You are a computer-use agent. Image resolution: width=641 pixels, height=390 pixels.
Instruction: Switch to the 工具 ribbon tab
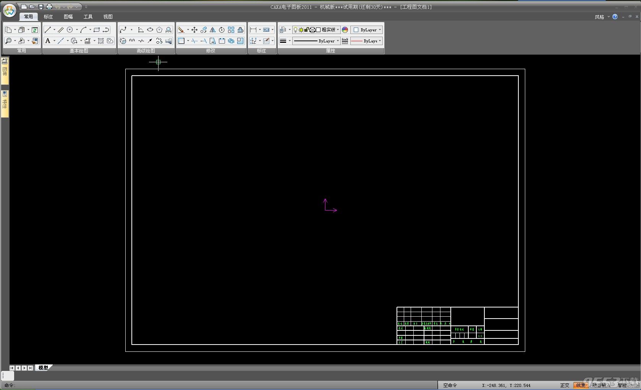[88, 17]
